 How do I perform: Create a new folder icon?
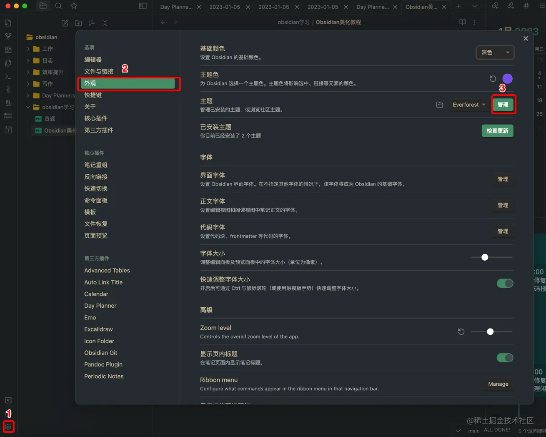tap(78, 23)
